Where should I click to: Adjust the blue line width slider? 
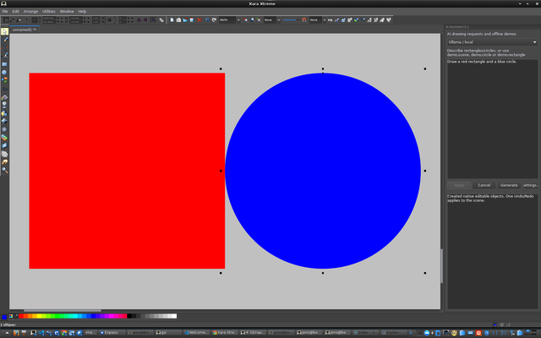pos(291,20)
